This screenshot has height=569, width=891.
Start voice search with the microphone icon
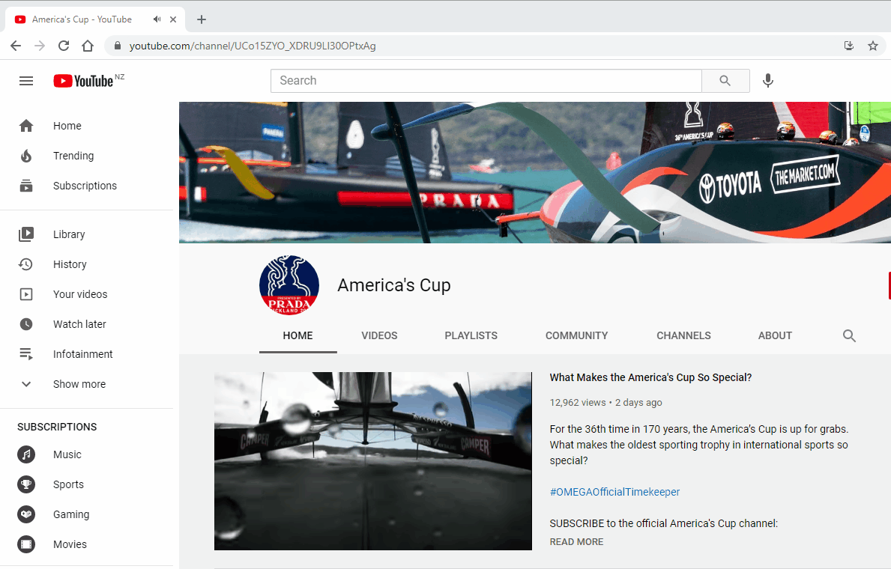[767, 81]
